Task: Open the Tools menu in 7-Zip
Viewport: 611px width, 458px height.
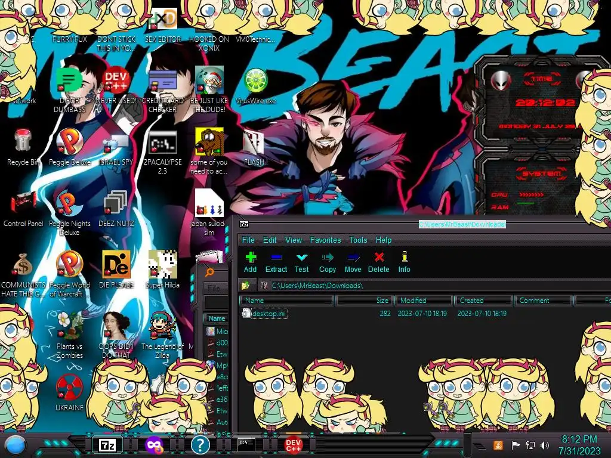Action: [x=358, y=240]
